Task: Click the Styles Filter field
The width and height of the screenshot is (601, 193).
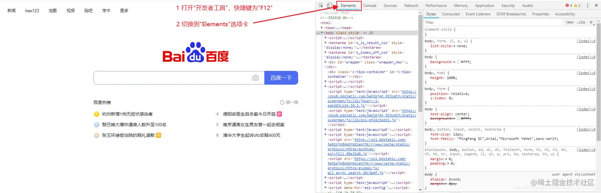Action: [x=493, y=23]
